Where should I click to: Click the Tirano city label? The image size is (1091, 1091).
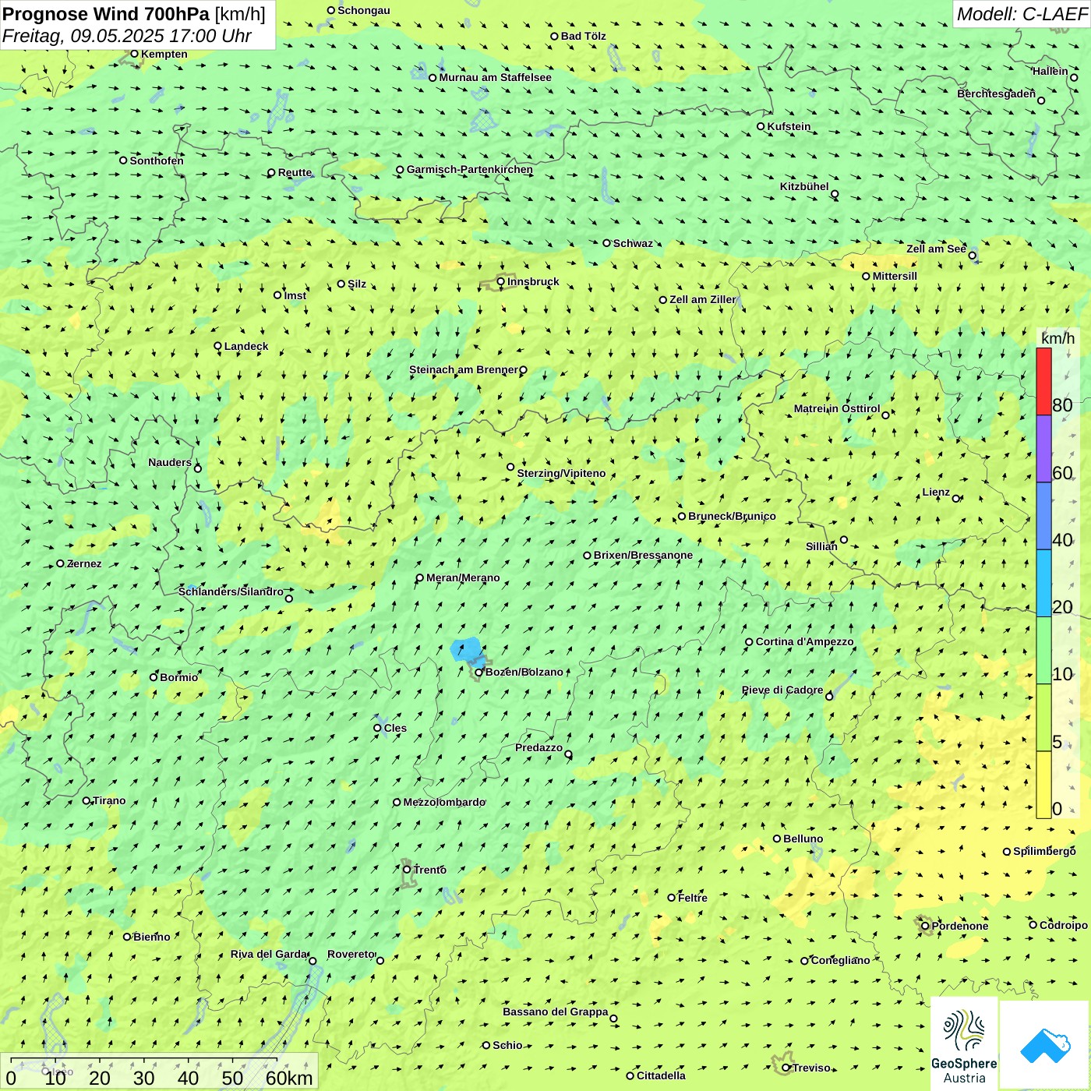[109, 800]
